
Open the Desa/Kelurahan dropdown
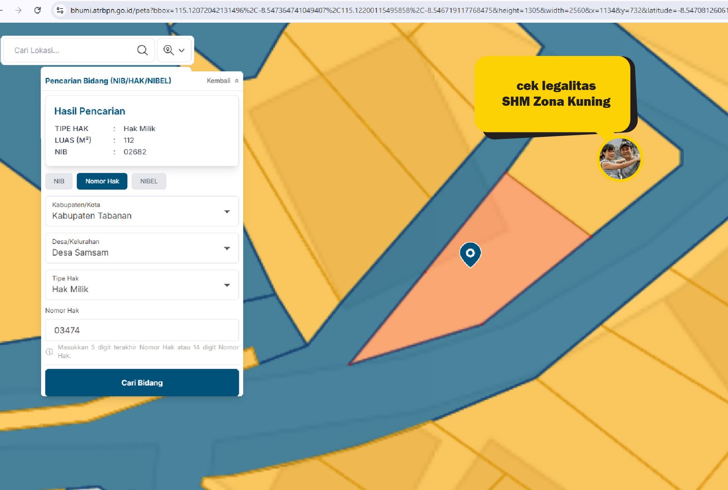(227, 248)
